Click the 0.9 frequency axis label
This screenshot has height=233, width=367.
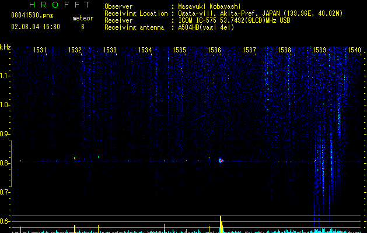5,134
